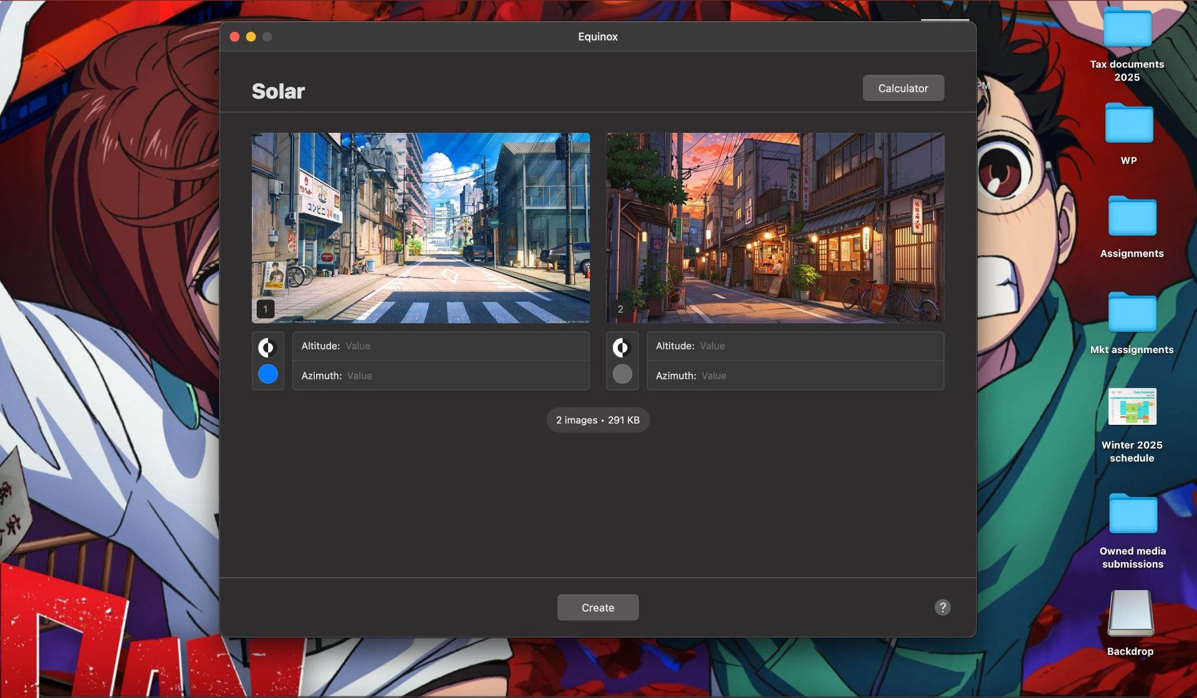Image resolution: width=1197 pixels, height=698 pixels.
Task: Open the help question mark button
Action: (942, 608)
